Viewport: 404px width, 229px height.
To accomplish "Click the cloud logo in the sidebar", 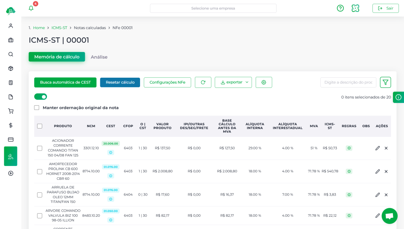I will 11,11.
